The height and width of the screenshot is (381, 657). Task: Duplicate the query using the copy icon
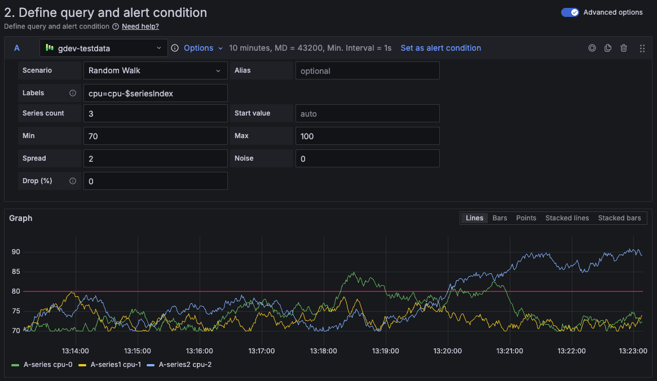click(607, 48)
